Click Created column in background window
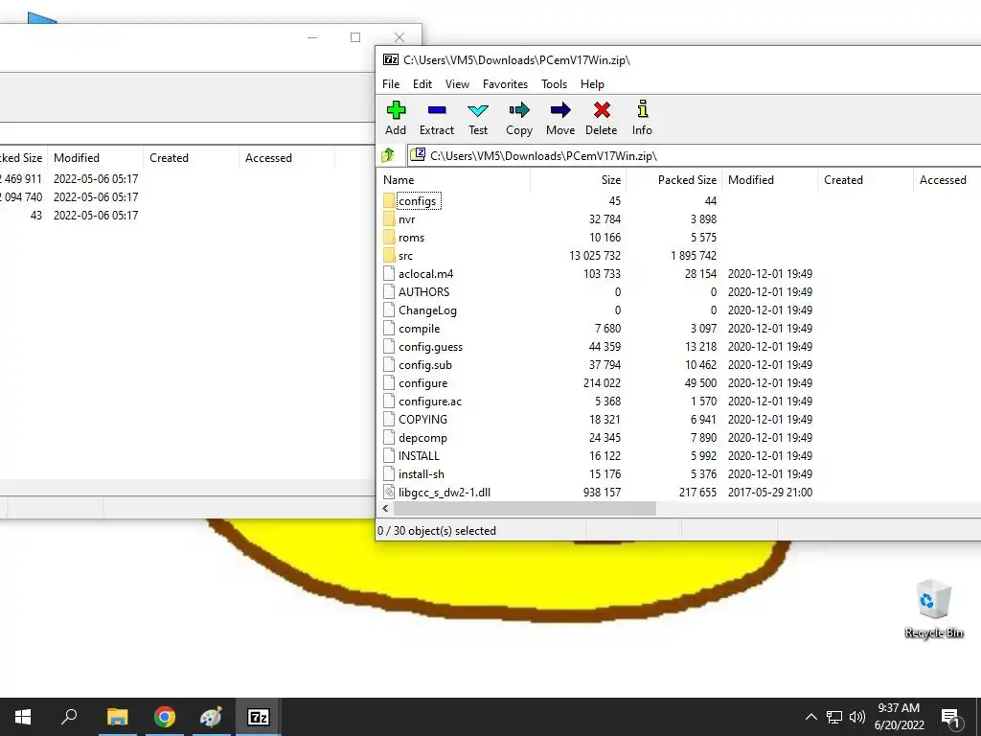 (x=191, y=158)
